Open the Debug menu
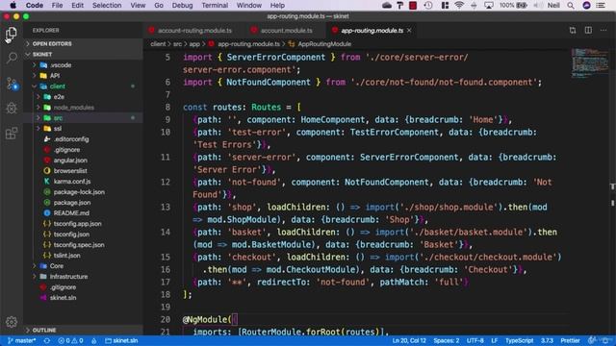The image size is (616, 346). (182, 6)
